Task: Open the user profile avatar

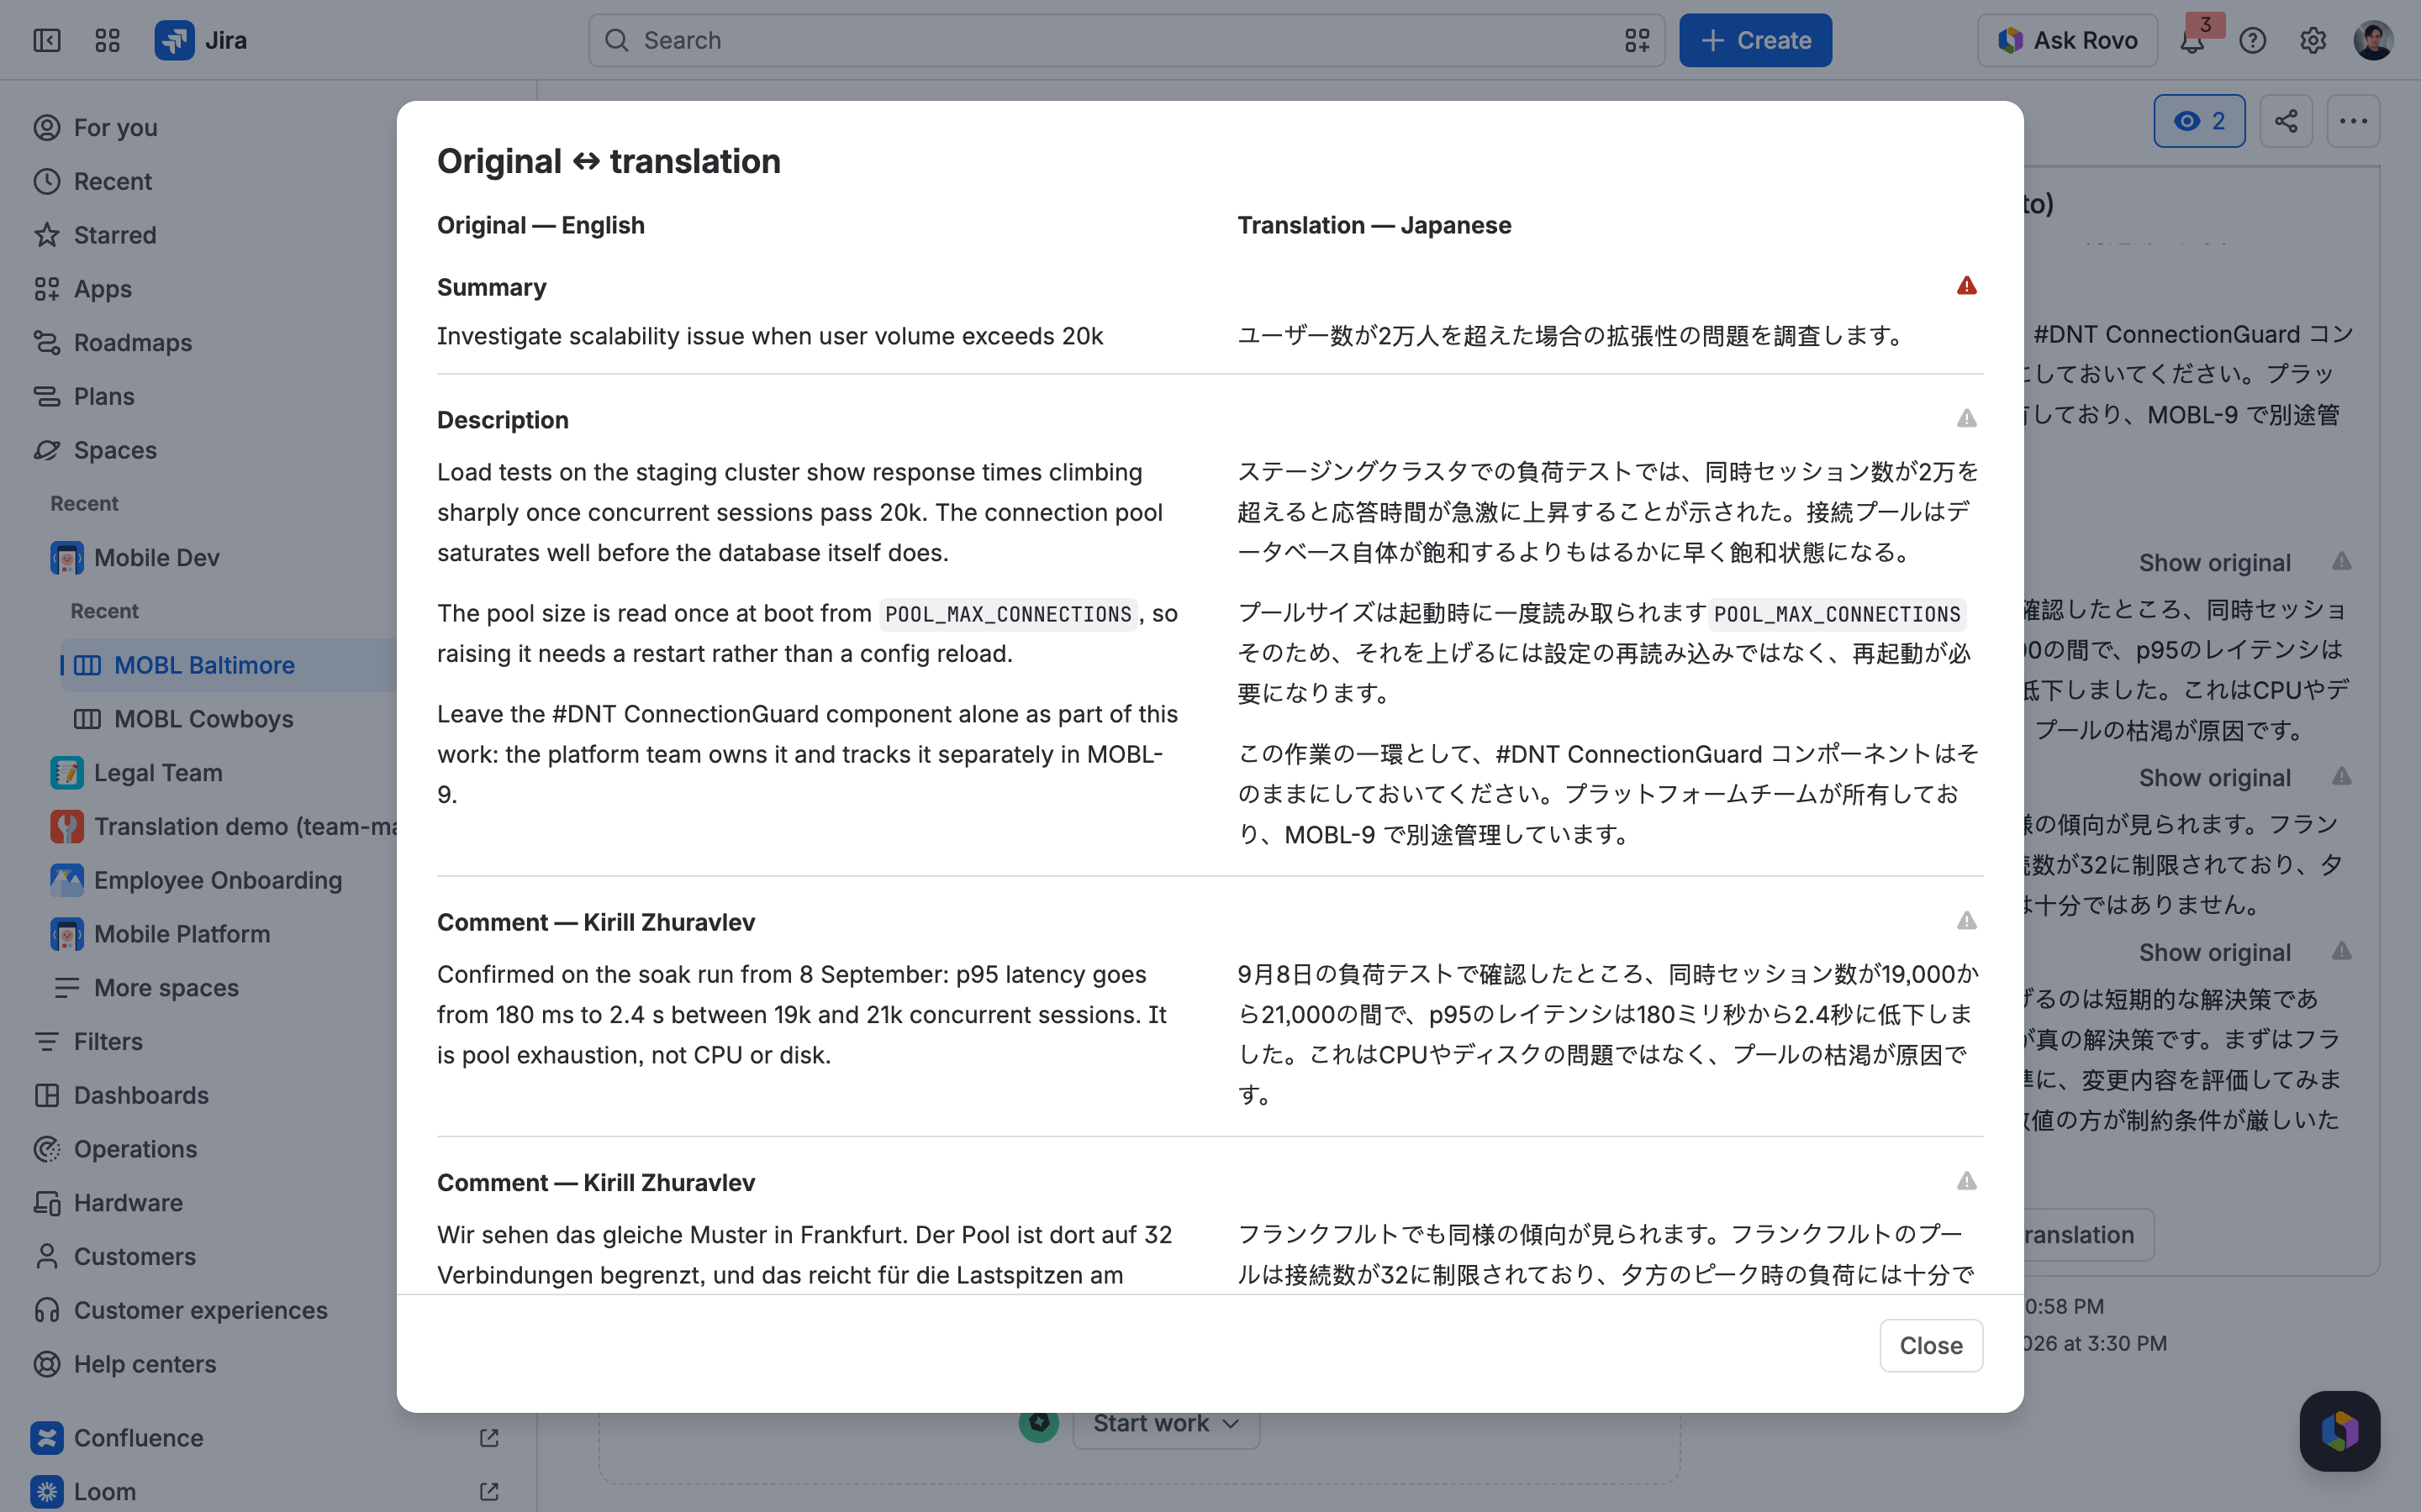Action: coord(2373,40)
